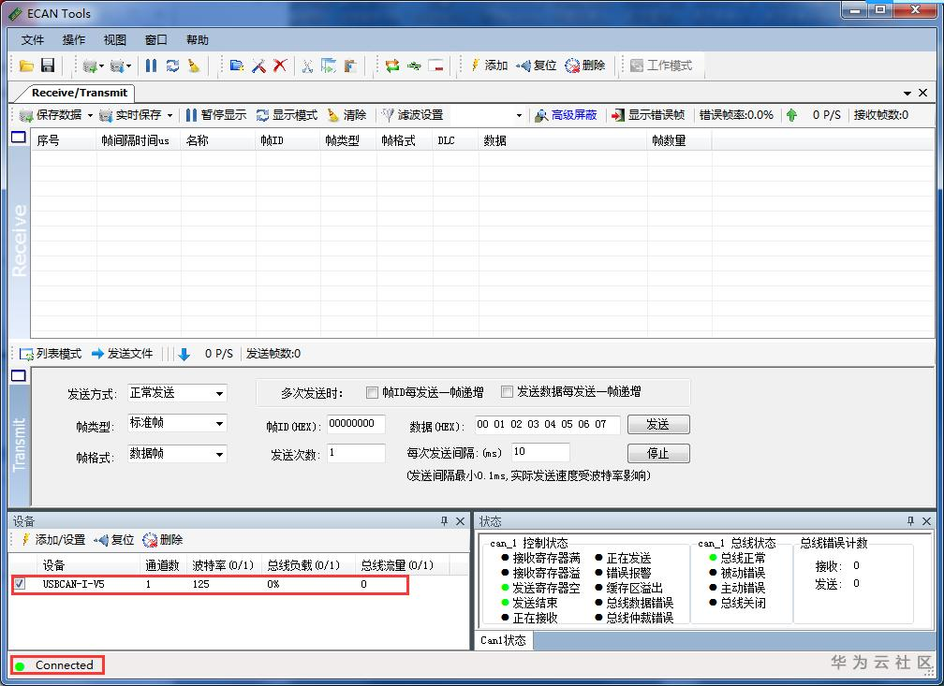The image size is (944, 686).
Task: Click the broom clear icon in top toolbar
Action: pos(193,66)
